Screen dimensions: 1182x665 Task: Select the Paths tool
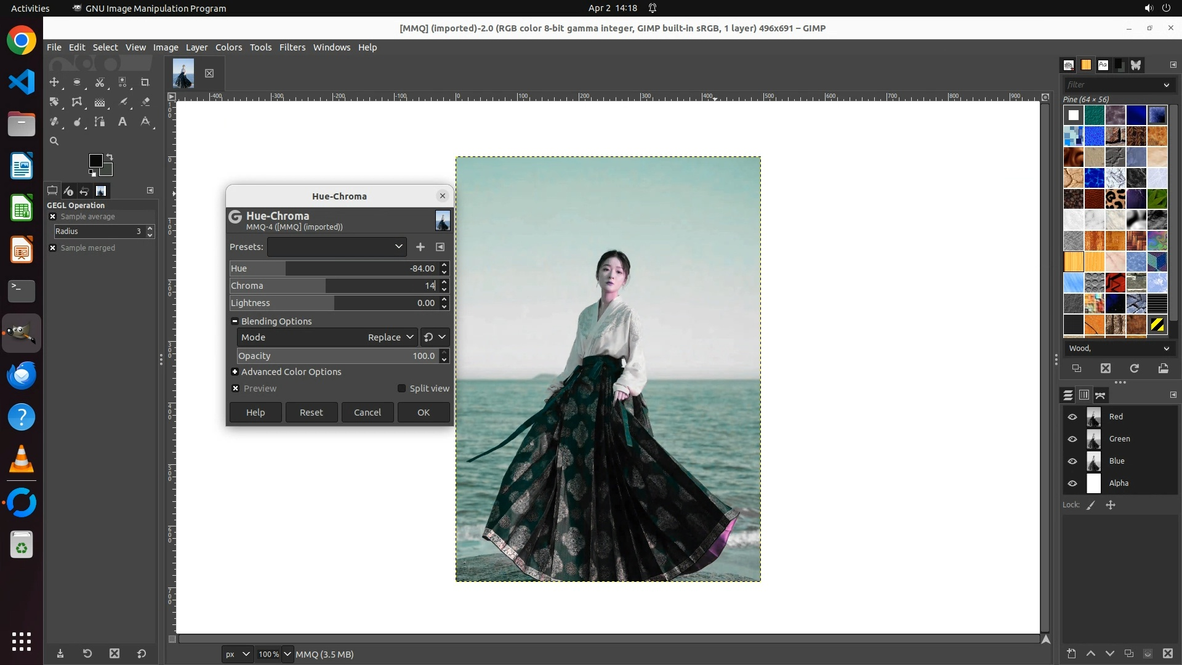100,122
